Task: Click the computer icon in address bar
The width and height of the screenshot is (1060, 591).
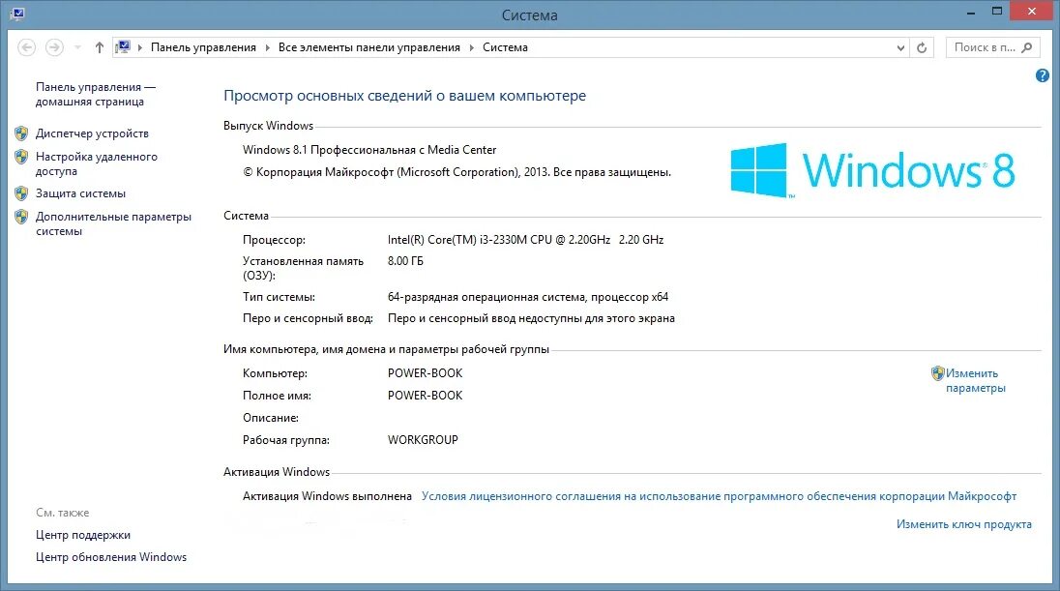Action: [123, 47]
